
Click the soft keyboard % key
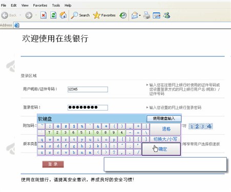82,126
